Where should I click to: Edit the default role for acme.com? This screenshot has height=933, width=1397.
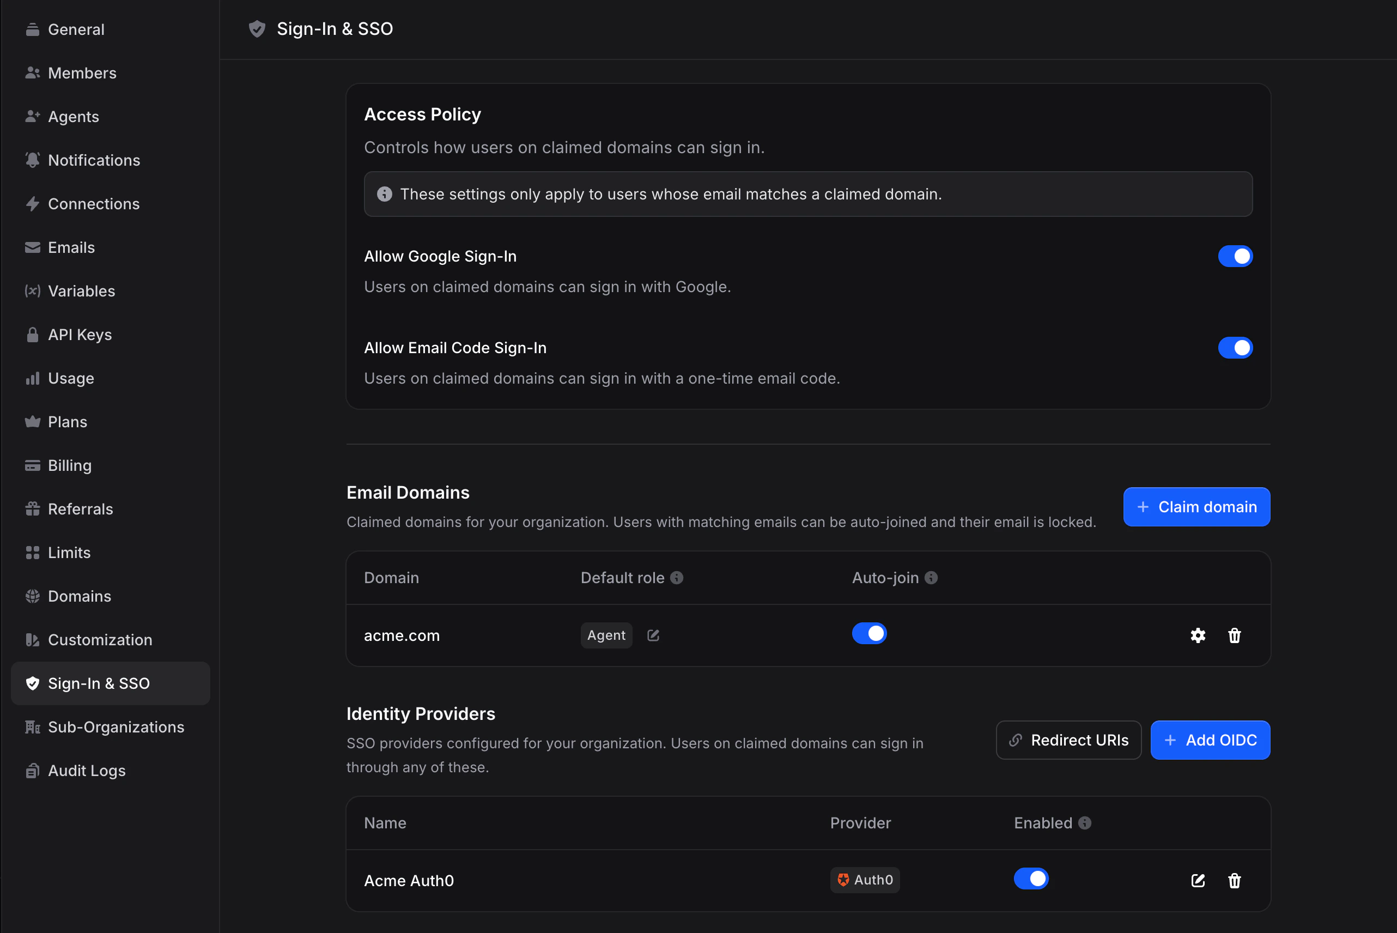653,635
